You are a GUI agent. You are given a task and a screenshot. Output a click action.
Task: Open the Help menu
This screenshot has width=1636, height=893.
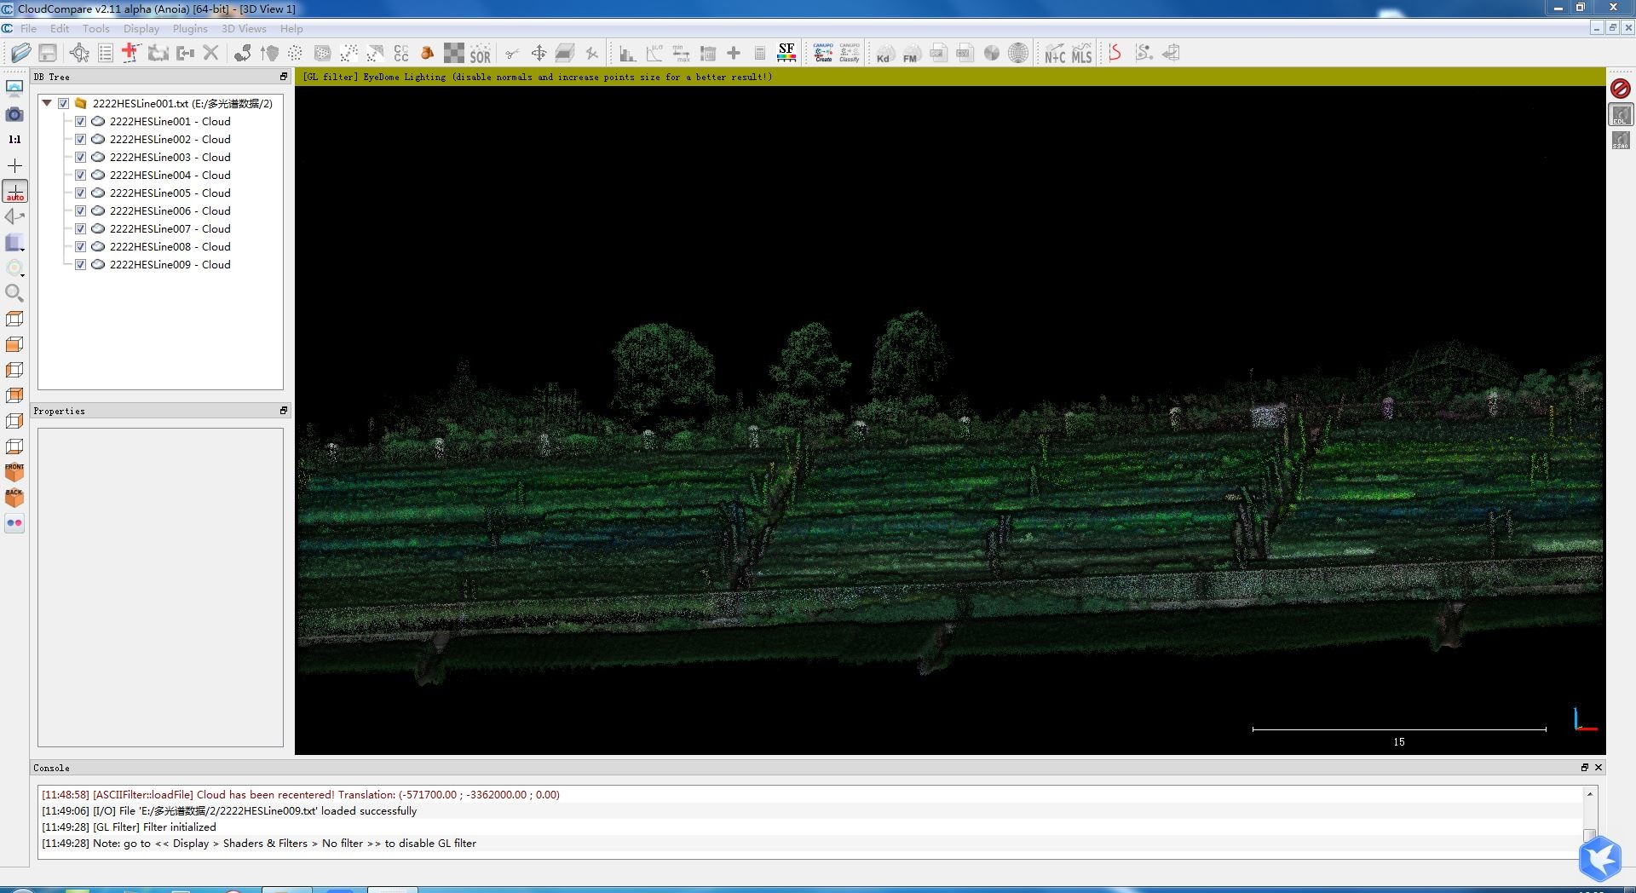tap(291, 28)
